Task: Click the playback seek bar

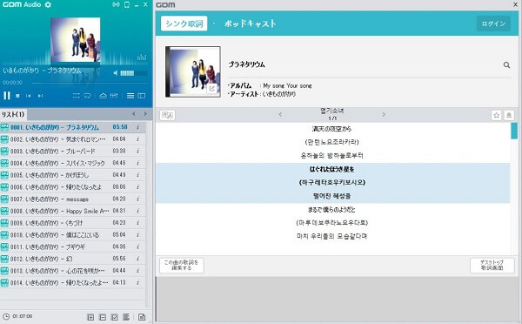Action: coord(90,83)
